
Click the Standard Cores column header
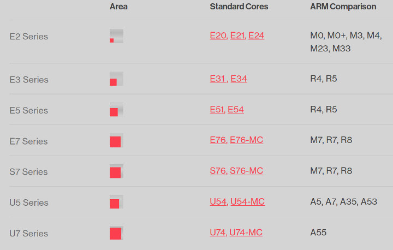point(239,7)
